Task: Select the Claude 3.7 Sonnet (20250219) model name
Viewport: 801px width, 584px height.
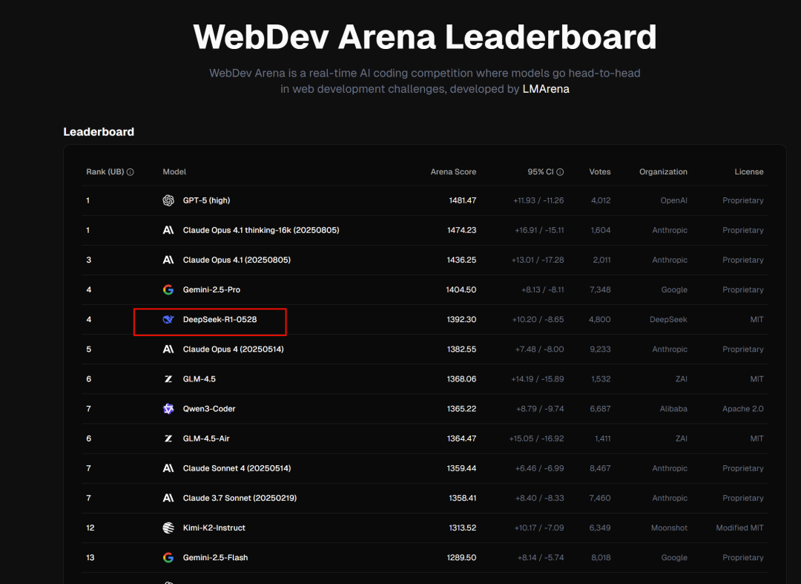Action: pos(240,498)
